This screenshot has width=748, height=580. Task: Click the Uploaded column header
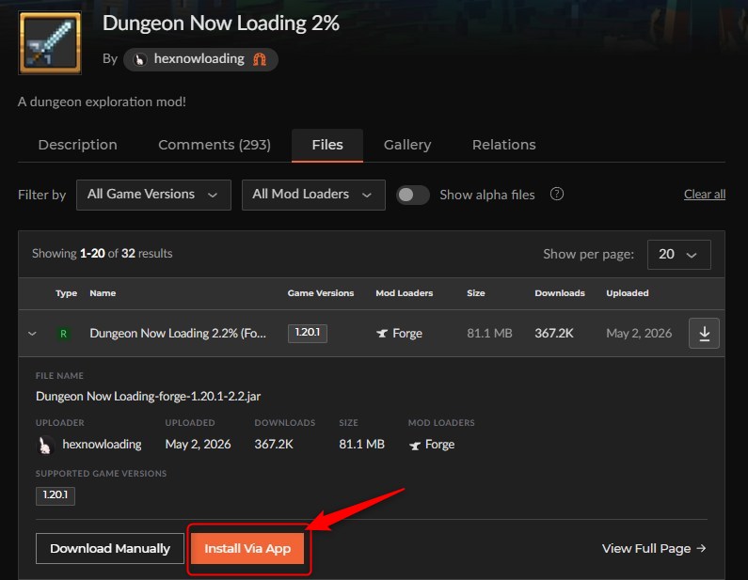[x=628, y=293]
